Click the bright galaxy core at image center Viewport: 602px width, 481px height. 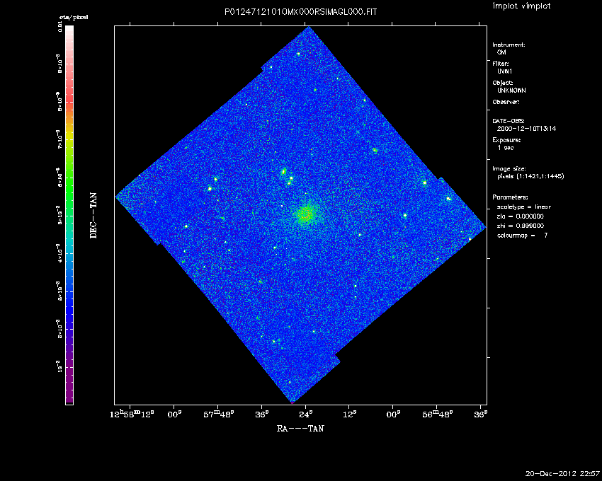(x=306, y=214)
